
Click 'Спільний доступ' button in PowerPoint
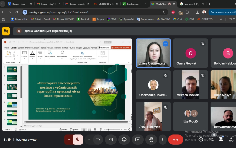click(121, 48)
